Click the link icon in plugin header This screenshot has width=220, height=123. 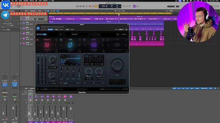[x=126, y=29]
